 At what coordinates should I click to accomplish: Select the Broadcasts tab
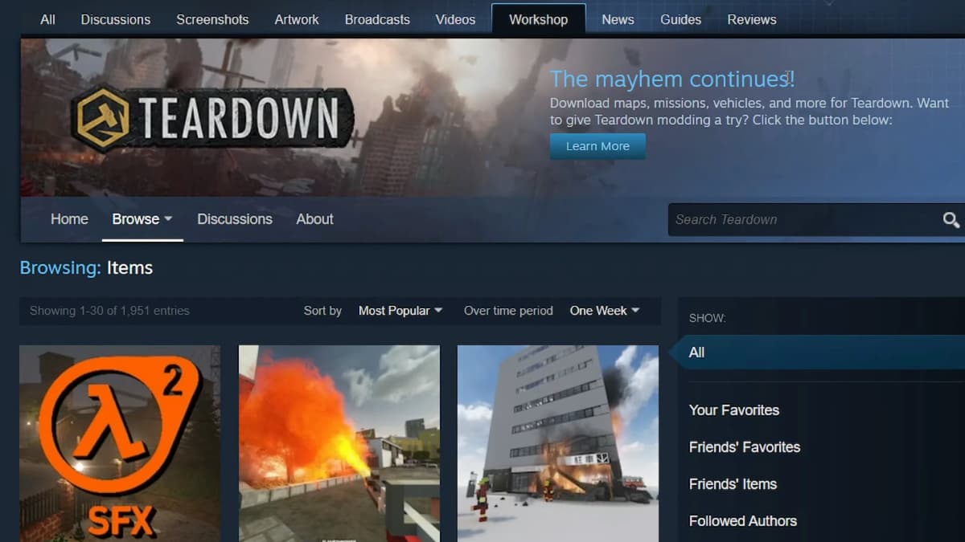tap(377, 19)
